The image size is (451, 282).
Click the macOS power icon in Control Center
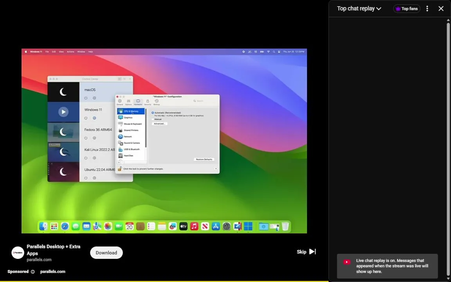[x=86, y=98]
